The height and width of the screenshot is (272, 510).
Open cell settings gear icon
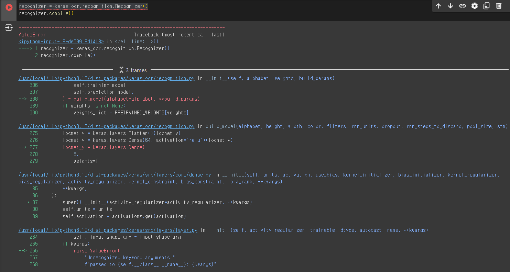[475, 6]
